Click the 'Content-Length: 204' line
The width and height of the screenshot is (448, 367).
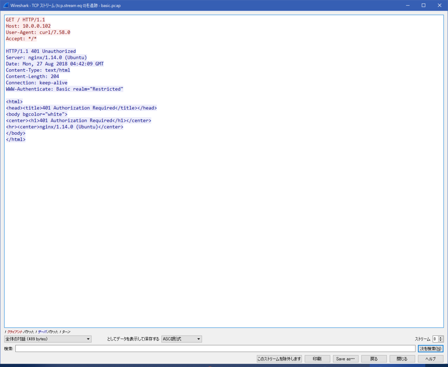click(x=32, y=76)
